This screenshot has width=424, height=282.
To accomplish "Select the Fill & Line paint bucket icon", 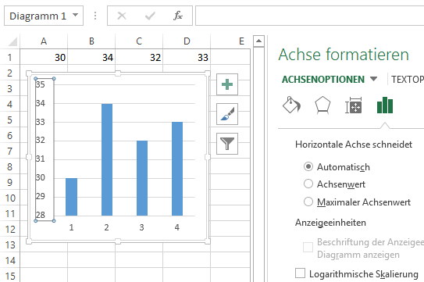I will 291,105.
